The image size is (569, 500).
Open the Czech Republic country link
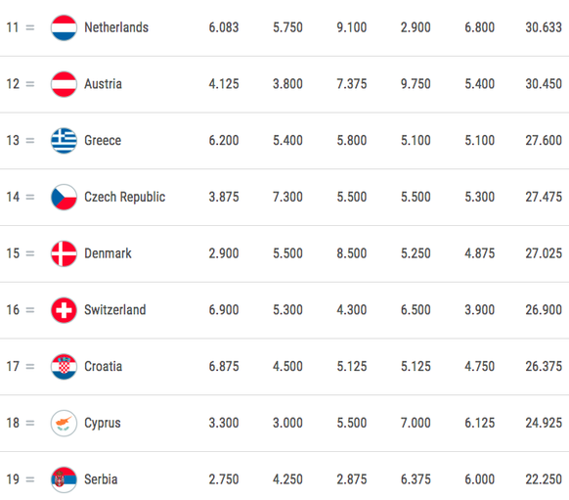[x=125, y=198]
